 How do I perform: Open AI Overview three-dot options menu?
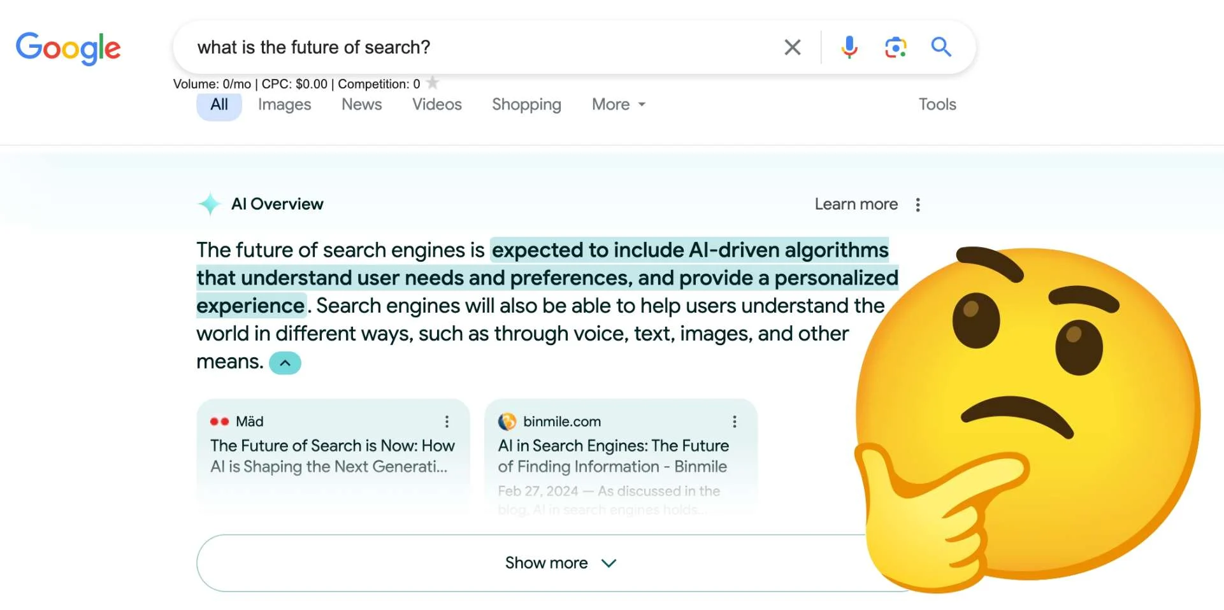[x=918, y=204]
